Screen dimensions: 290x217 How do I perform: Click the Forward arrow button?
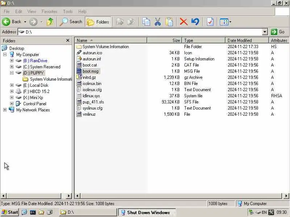[33, 22]
